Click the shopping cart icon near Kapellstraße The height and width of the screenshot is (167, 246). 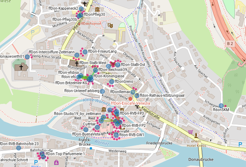[x=190, y=132]
